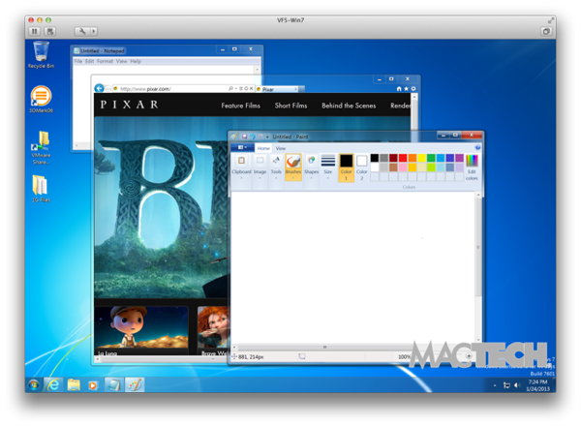Click the Internet Explorer back arrow
This screenshot has width=581, height=427.
click(100, 88)
